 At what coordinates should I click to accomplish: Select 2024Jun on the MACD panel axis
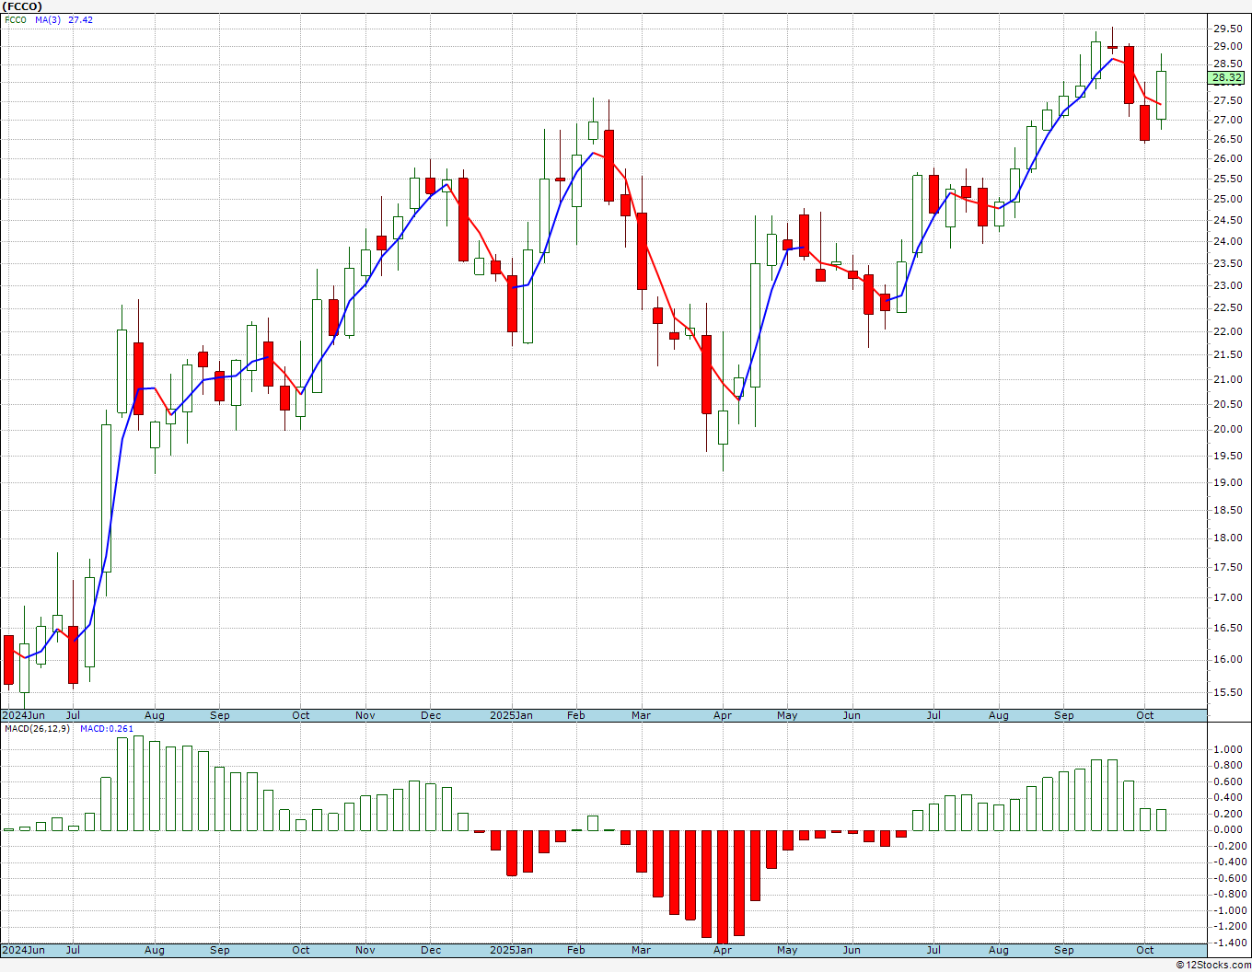point(24,950)
